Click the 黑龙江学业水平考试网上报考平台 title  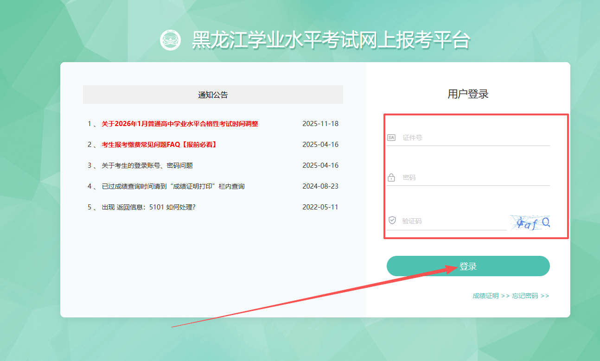(x=331, y=40)
